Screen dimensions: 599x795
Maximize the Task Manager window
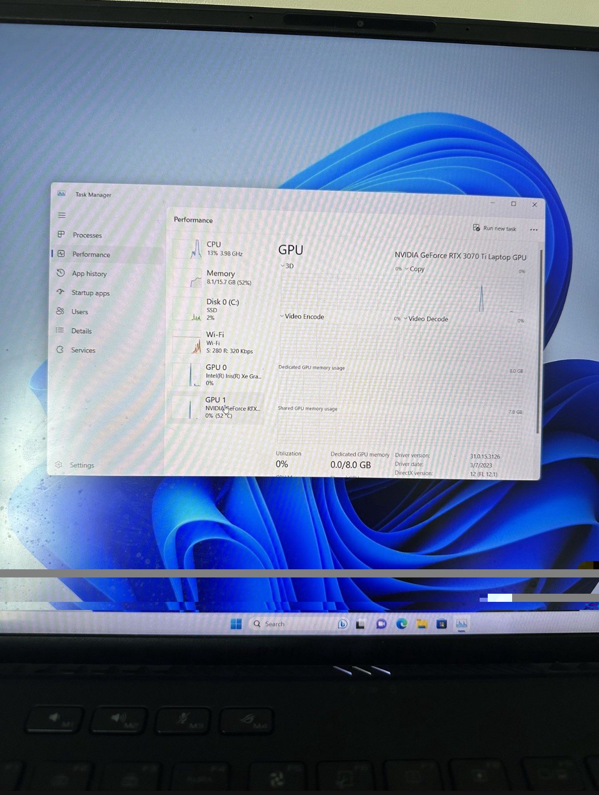[513, 204]
